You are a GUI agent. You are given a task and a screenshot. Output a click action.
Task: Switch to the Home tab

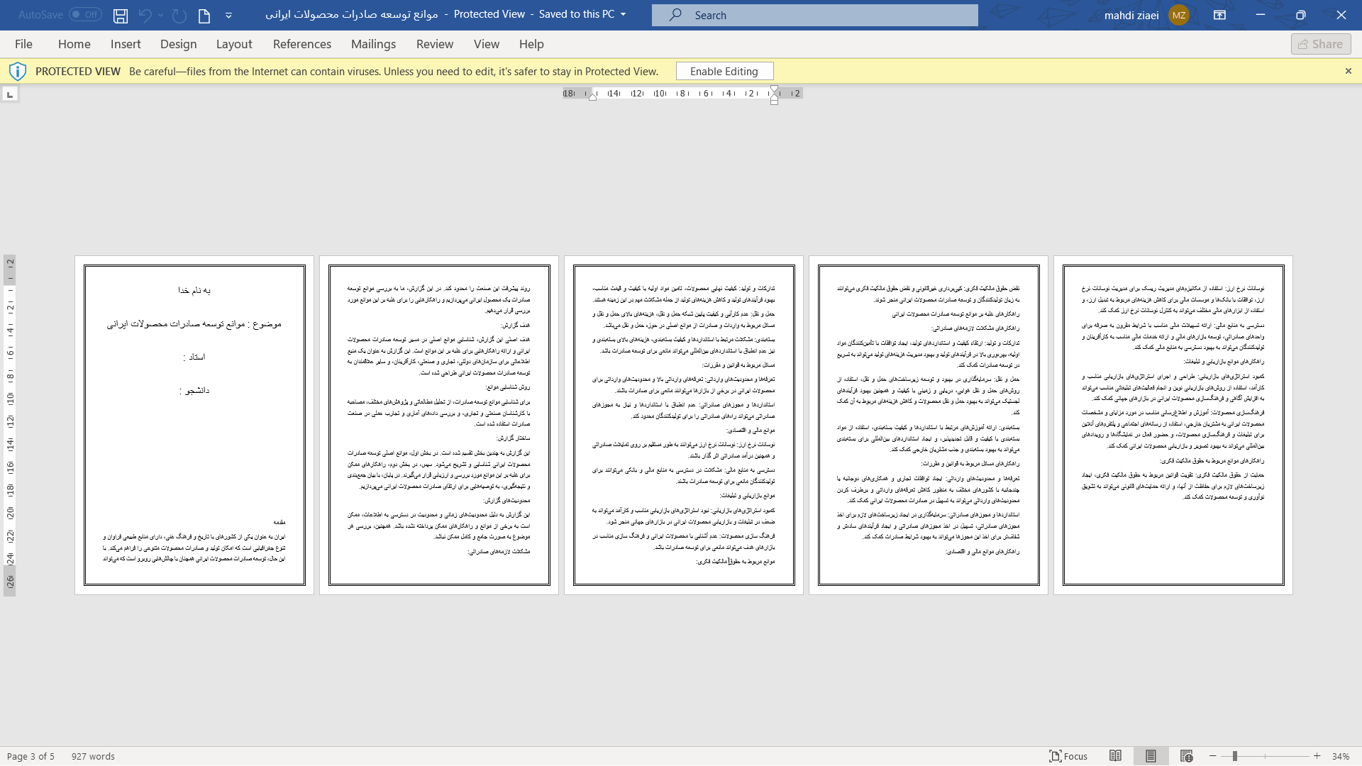[x=74, y=44]
